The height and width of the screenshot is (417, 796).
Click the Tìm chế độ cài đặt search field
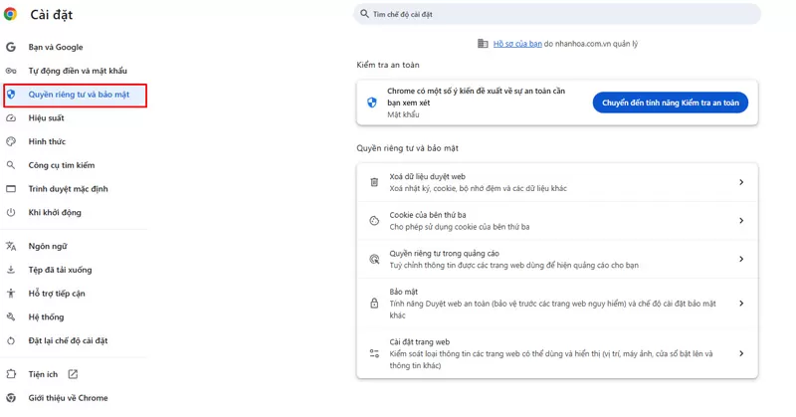(x=557, y=15)
